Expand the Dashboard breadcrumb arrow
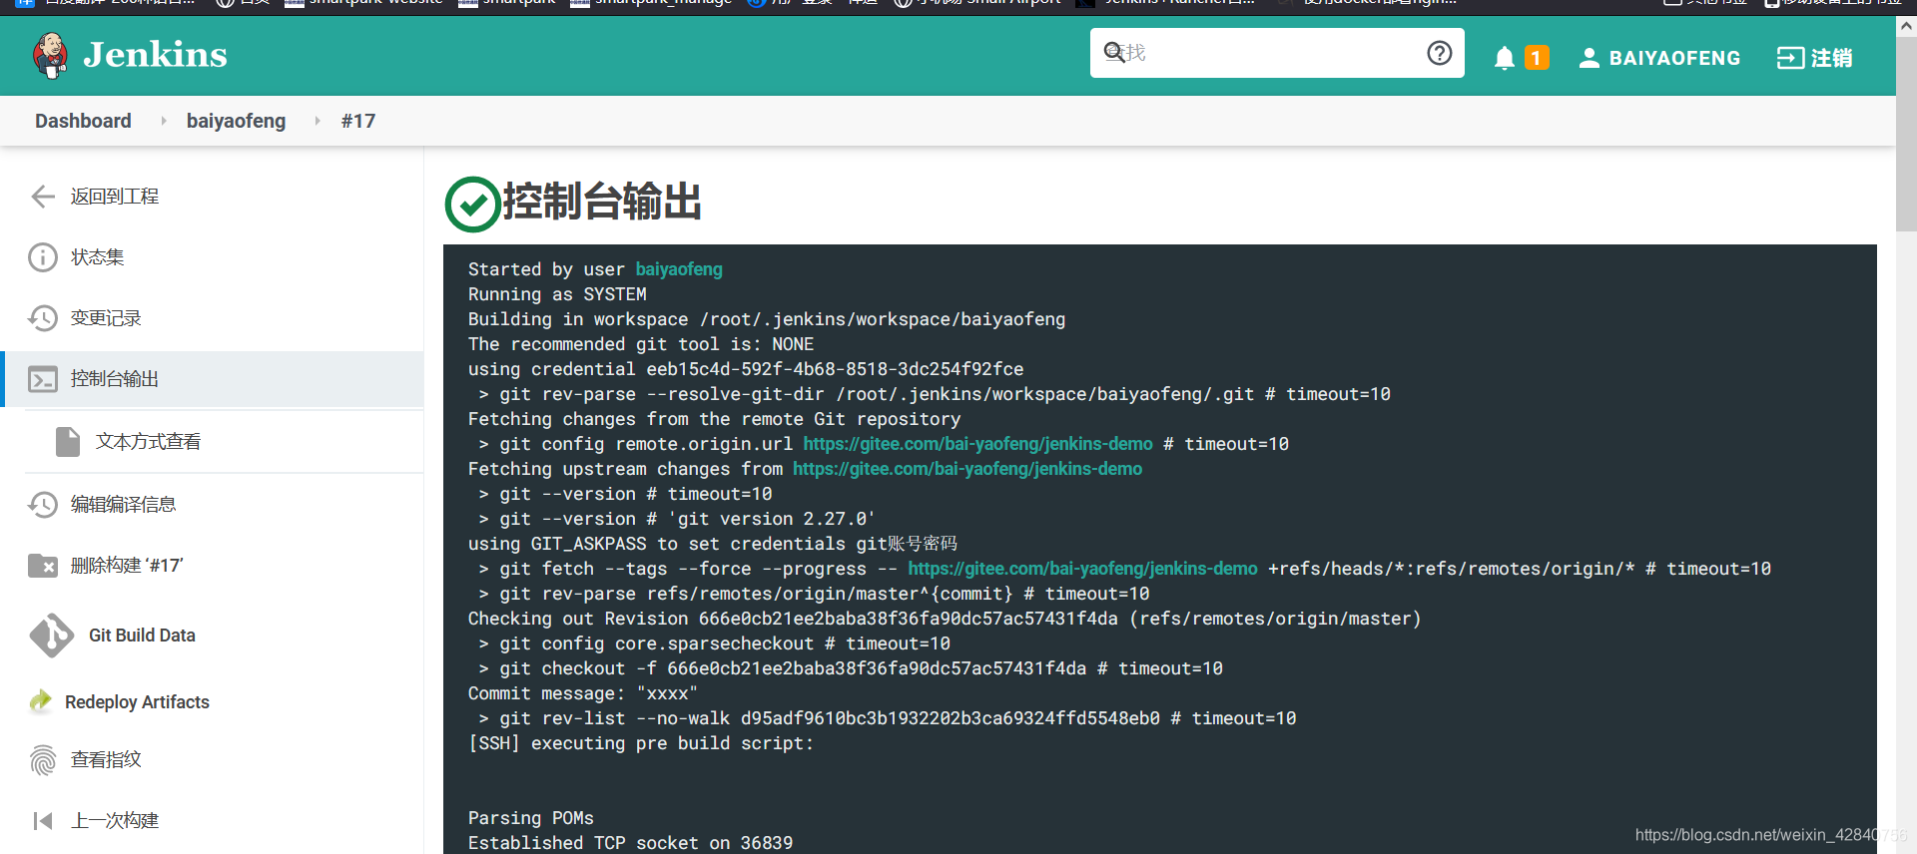The image size is (1917, 854). [164, 121]
